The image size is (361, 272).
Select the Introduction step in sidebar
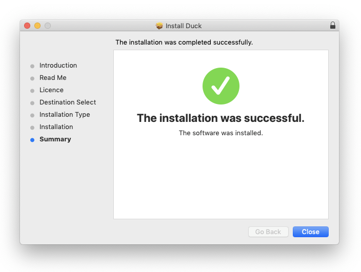click(58, 66)
